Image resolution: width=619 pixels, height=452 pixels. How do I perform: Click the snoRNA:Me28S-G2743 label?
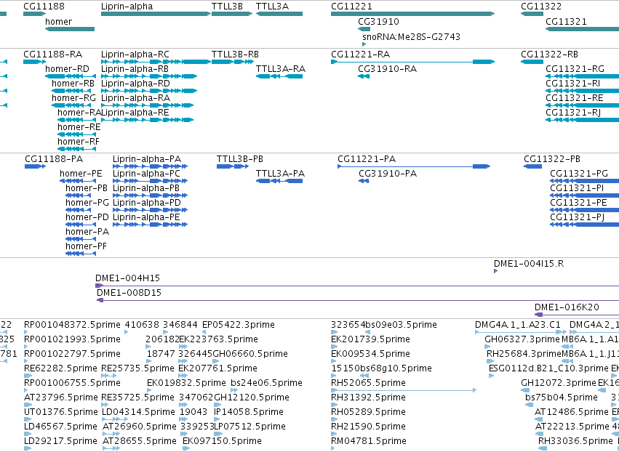tap(411, 36)
